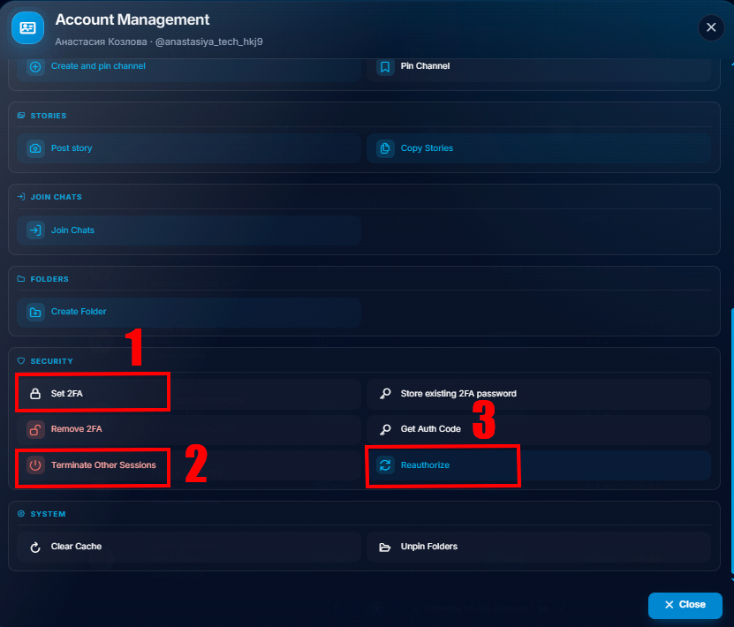Click the open folder icon beside Unpin Folders
This screenshot has width=734, height=627.
(385, 547)
